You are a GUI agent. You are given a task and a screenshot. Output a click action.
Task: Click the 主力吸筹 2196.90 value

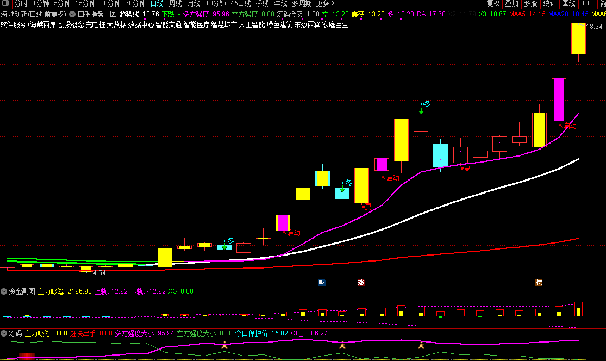(x=65, y=291)
